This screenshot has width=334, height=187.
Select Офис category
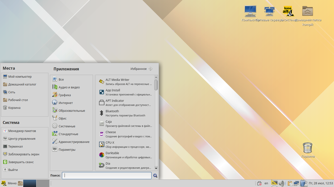click(x=71, y=118)
